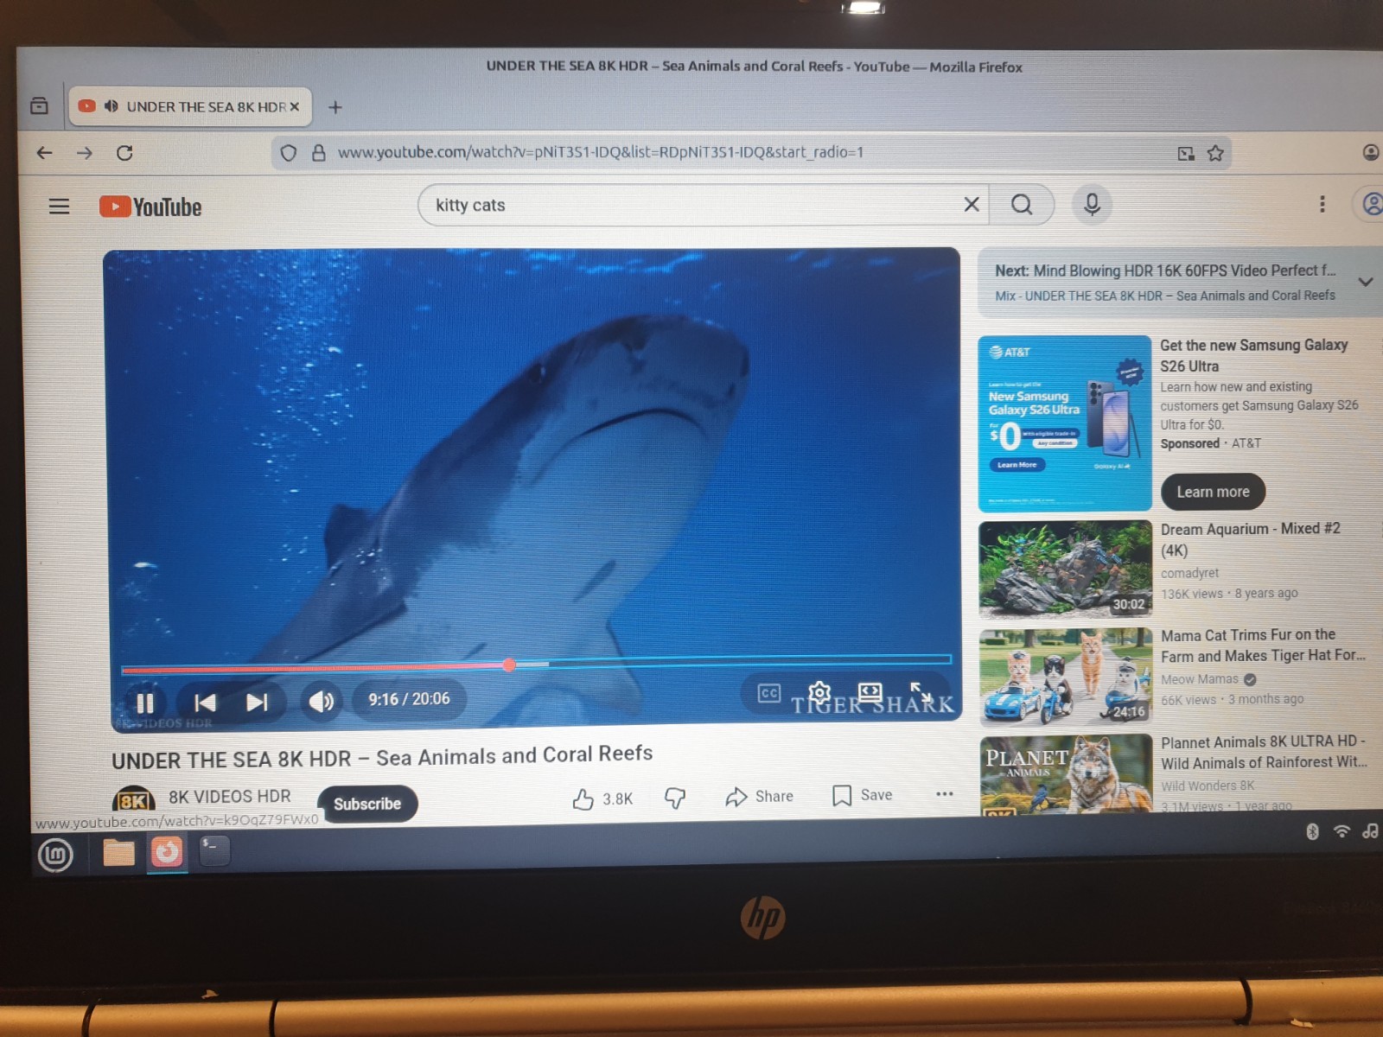The height and width of the screenshot is (1037, 1383).
Task: Open 8K VIDEOS HDR channel name
Action: [229, 797]
